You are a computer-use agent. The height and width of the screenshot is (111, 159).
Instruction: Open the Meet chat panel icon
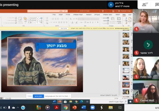[157, 4]
